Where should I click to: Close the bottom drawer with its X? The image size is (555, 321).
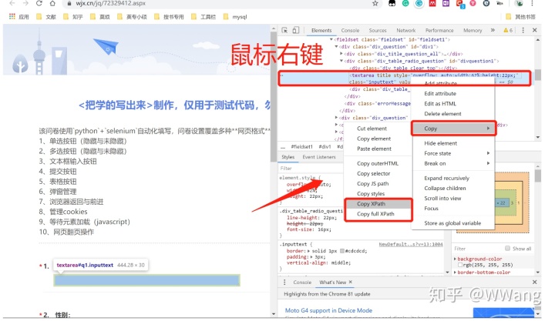coord(535,282)
